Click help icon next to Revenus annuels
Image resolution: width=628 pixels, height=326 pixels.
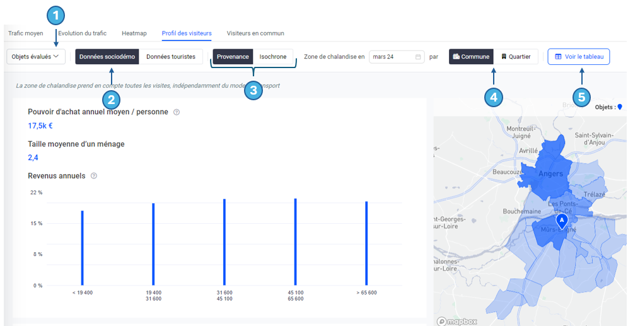pos(94,176)
